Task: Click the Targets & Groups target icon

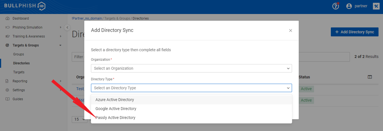Action: tap(8, 45)
